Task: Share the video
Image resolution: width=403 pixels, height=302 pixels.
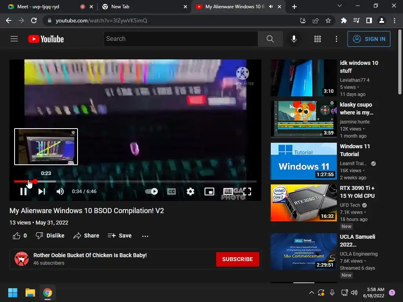Action: (x=86, y=236)
